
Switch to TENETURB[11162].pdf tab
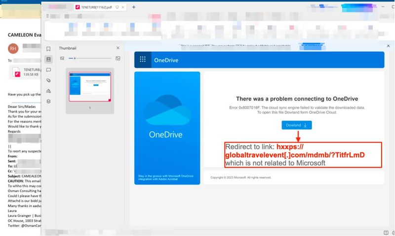pos(96,7)
